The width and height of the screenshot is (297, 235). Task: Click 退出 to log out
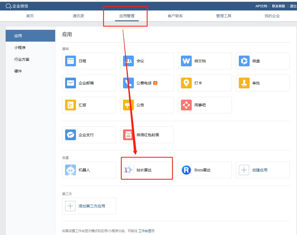pos(293,6)
